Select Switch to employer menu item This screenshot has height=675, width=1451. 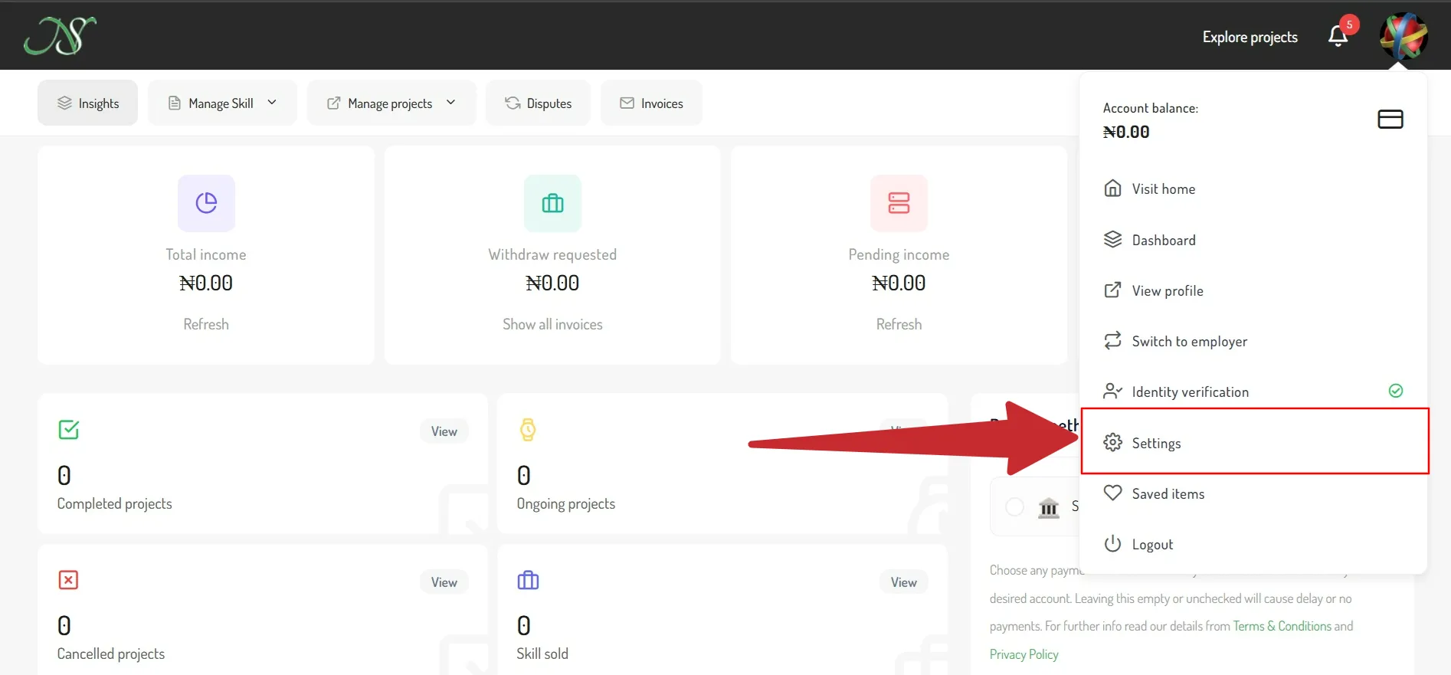point(1189,342)
